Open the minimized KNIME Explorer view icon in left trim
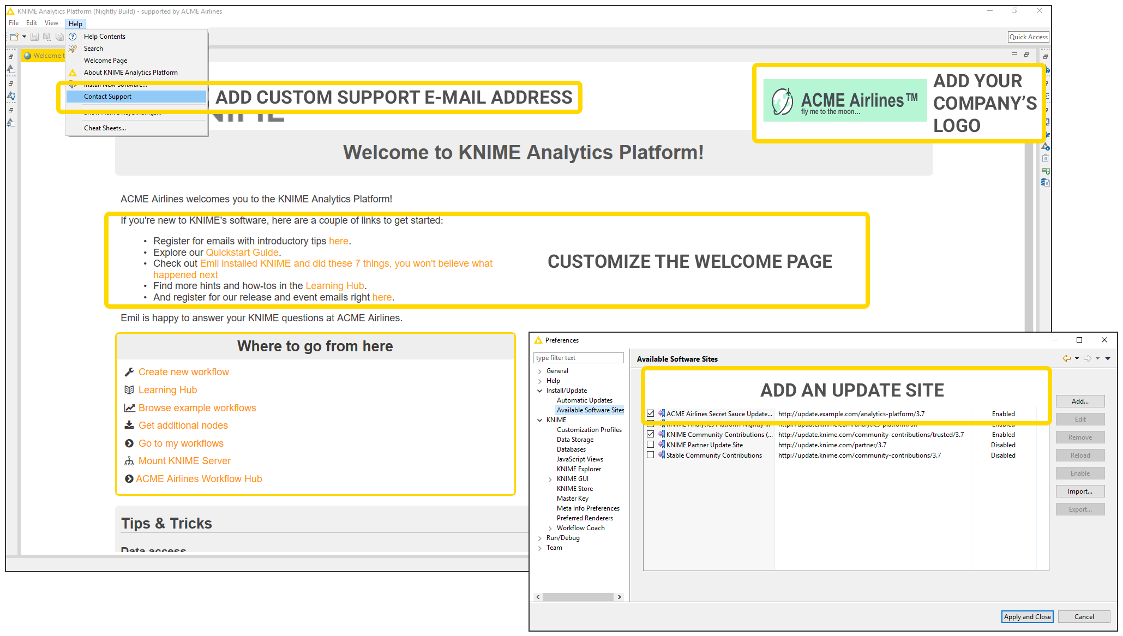 [x=11, y=70]
